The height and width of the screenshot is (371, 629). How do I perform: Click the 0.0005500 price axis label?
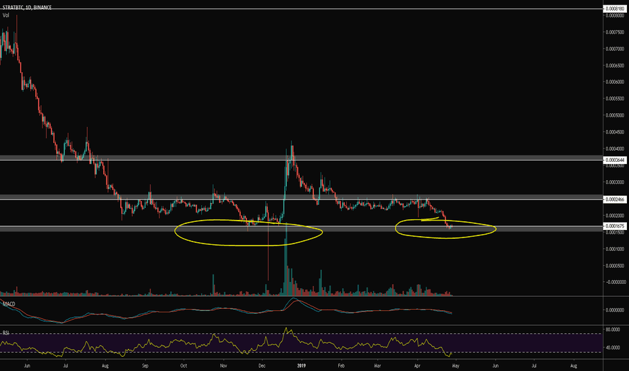pyautogui.click(x=615, y=98)
